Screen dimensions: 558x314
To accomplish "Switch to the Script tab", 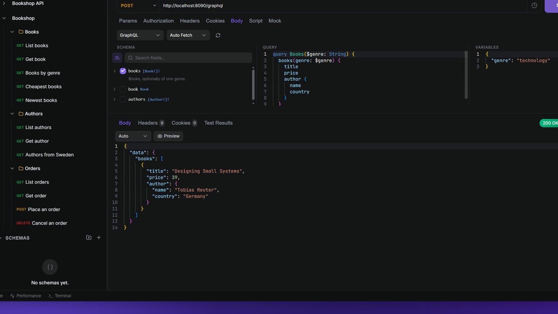I will [x=255, y=21].
